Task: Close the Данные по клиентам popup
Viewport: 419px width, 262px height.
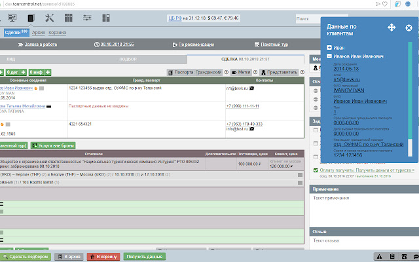Action: [x=409, y=28]
